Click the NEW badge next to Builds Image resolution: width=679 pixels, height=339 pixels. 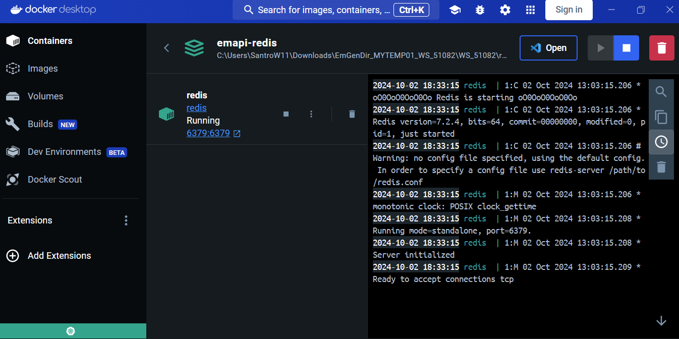pyautogui.click(x=68, y=125)
